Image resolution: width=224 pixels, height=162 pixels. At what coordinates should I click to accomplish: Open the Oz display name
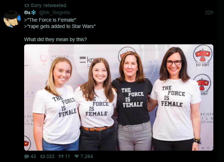[27, 12]
